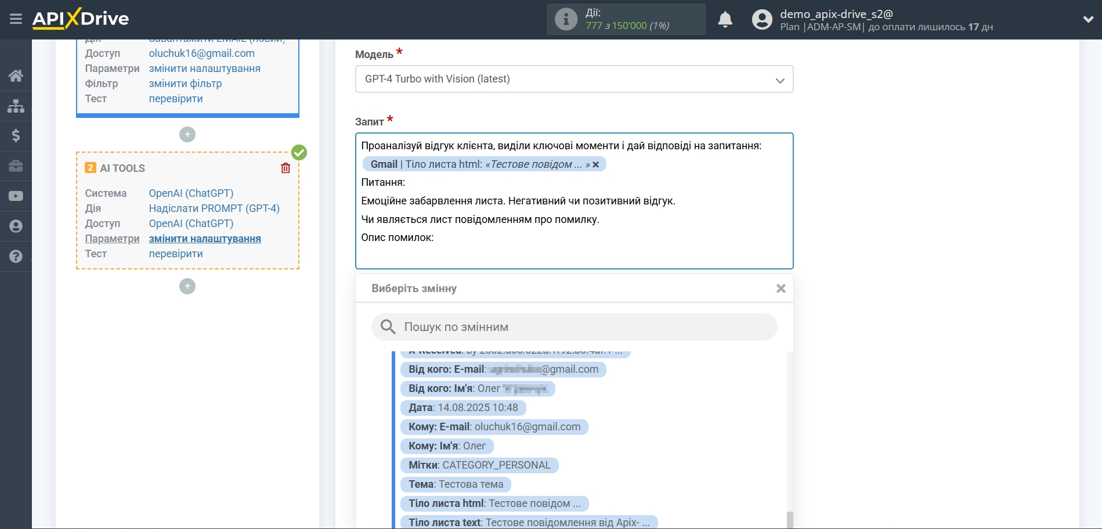Expand the account menu chevron
The height and width of the screenshot is (529, 1102).
click(x=1088, y=19)
